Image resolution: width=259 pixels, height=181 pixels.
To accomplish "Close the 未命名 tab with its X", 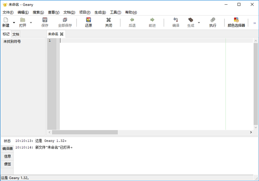I will pyautogui.click(x=62, y=34).
